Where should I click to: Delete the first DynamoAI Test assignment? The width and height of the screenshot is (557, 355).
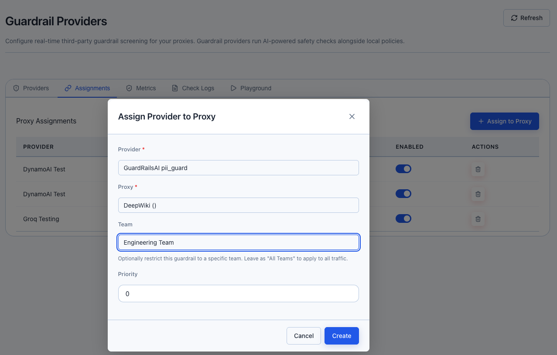[x=478, y=169]
